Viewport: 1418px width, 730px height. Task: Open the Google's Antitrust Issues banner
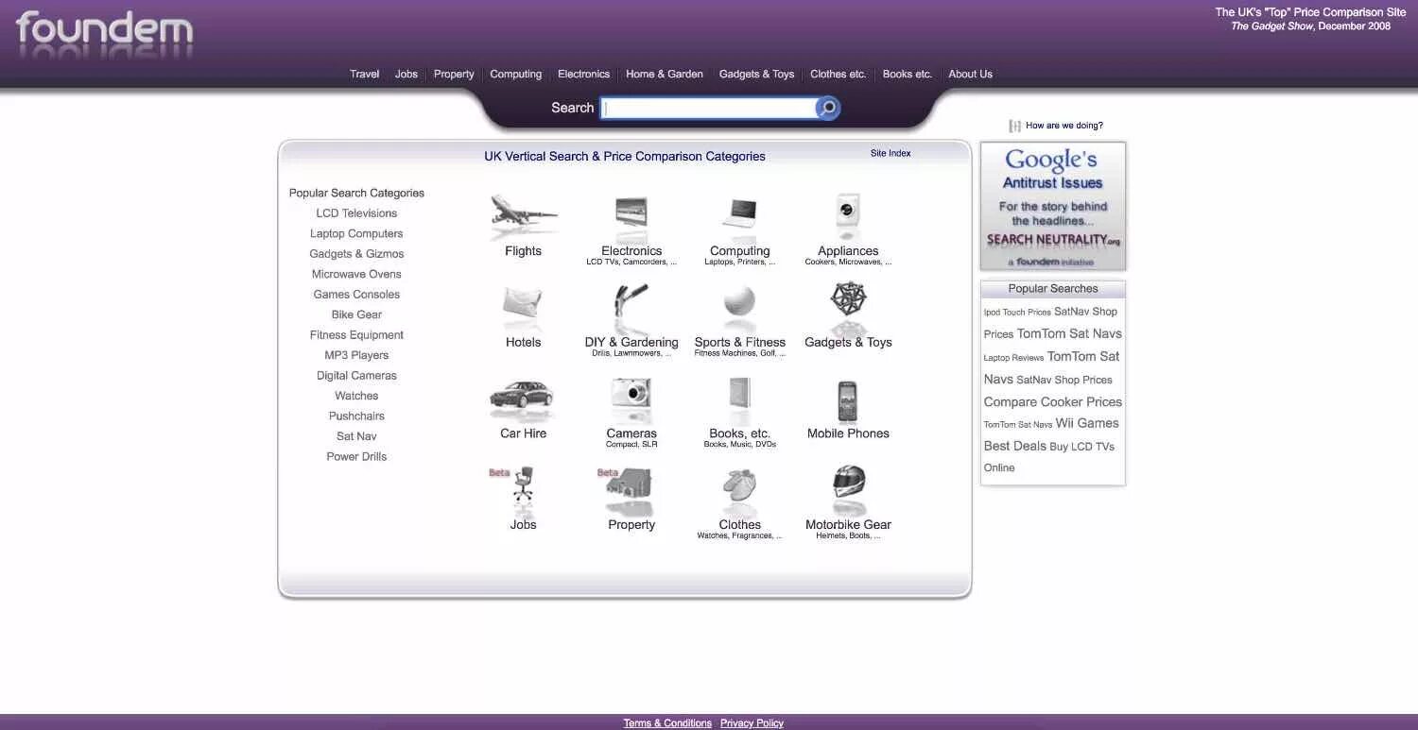point(1053,207)
